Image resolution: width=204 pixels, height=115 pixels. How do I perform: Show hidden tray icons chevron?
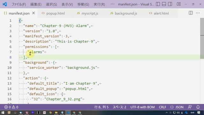coord(166,113)
